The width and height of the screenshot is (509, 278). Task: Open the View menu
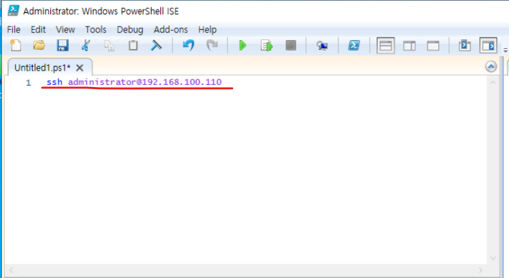tap(65, 29)
